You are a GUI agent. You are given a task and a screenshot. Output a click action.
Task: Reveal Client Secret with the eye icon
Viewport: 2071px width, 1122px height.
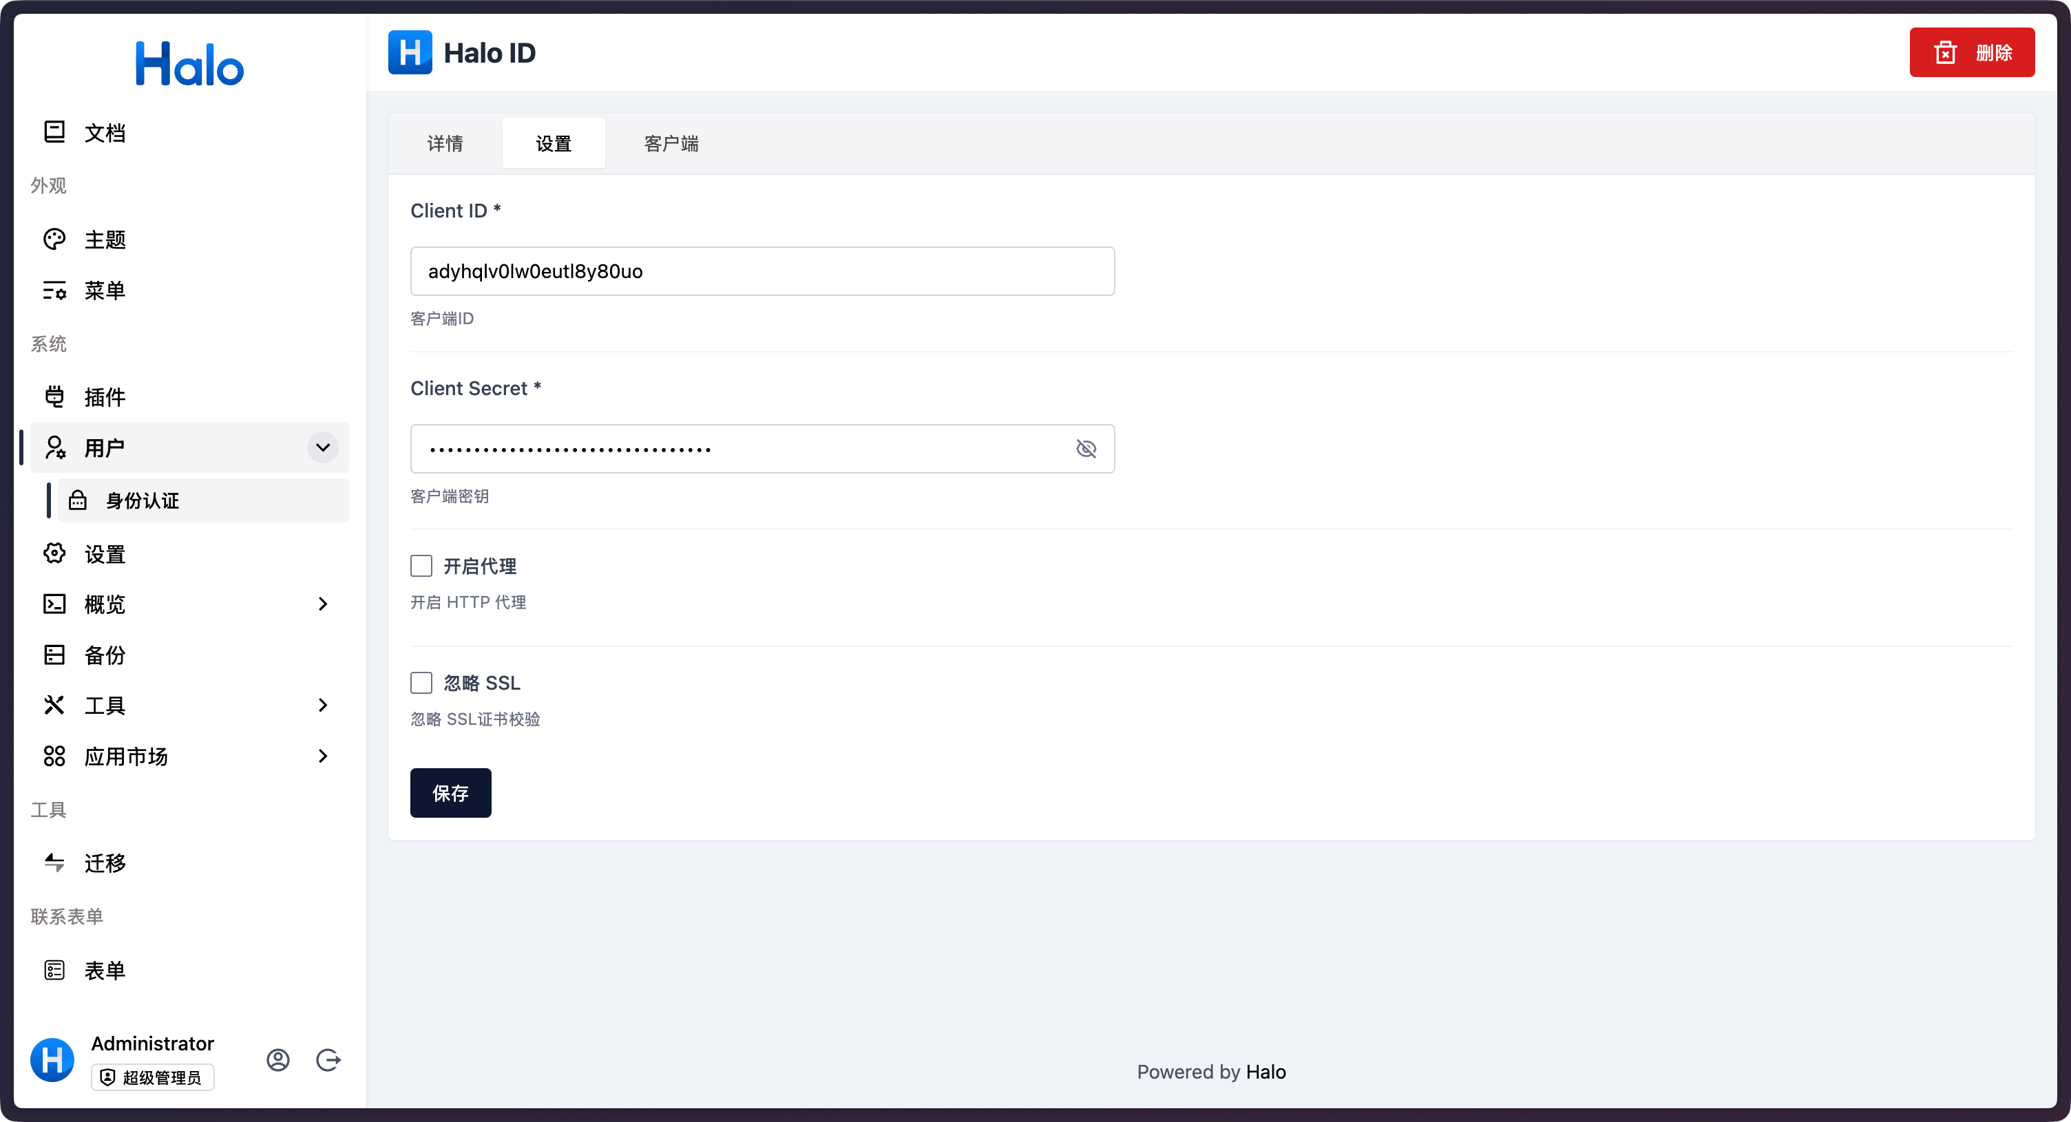tap(1086, 449)
